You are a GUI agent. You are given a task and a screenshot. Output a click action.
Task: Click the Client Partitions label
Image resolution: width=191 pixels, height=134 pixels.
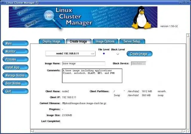(99, 91)
